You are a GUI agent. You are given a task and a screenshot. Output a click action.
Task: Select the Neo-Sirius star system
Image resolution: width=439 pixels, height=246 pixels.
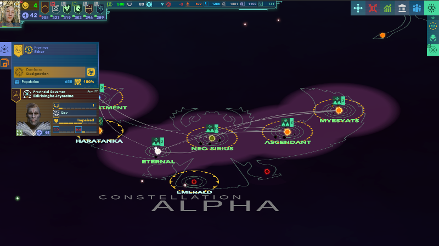pos(212,138)
